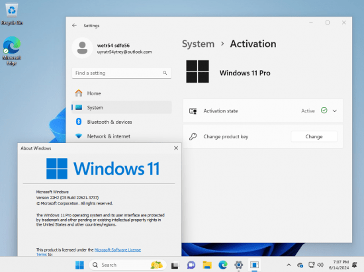Image resolution: width=364 pixels, height=272 pixels.
Task: Open notifications bell icon
Action: click(x=355, y=265)
